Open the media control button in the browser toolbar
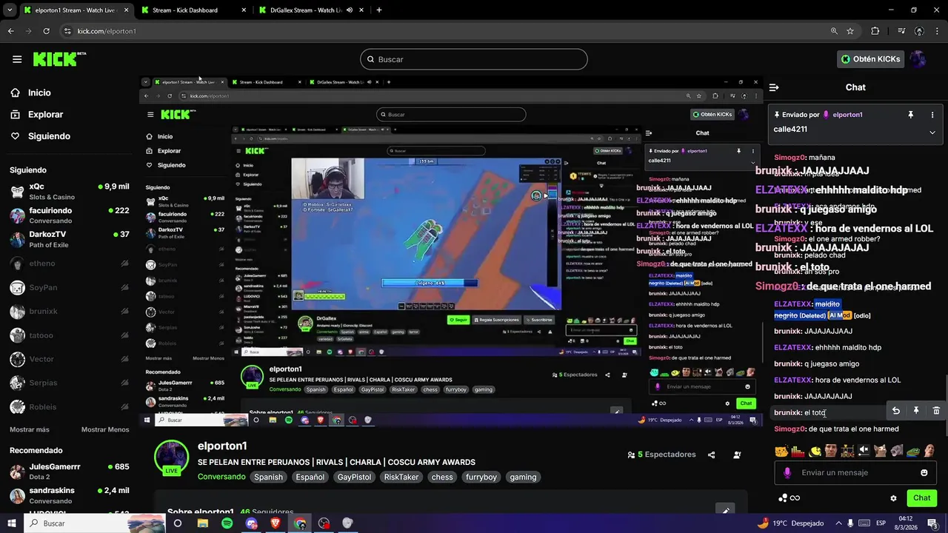 click(901, 31)
